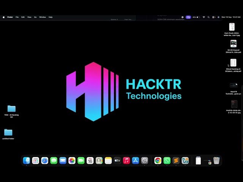Select the PHOTO-2026 jpg file on desktop

pos(234,107)
